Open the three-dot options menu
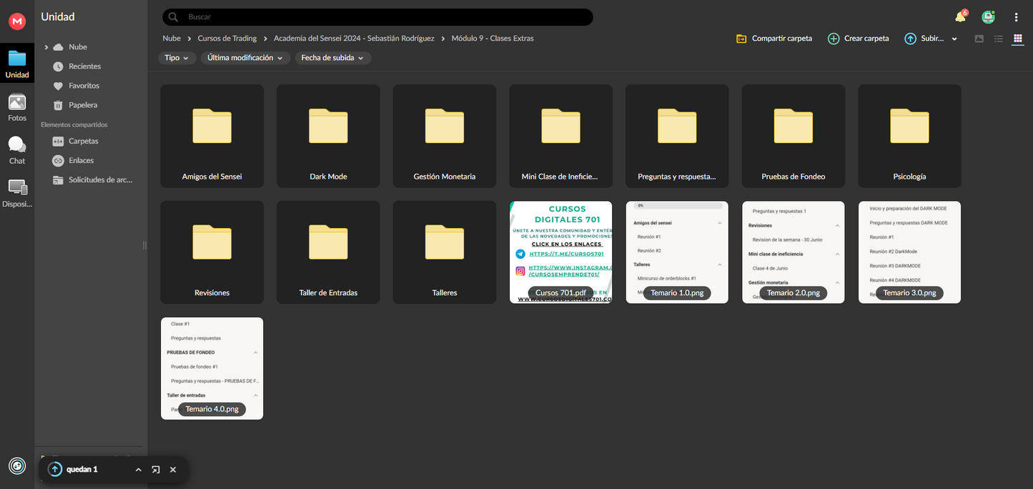The height and width of the screenshot is (489, 1033). tap(1016, 17)
